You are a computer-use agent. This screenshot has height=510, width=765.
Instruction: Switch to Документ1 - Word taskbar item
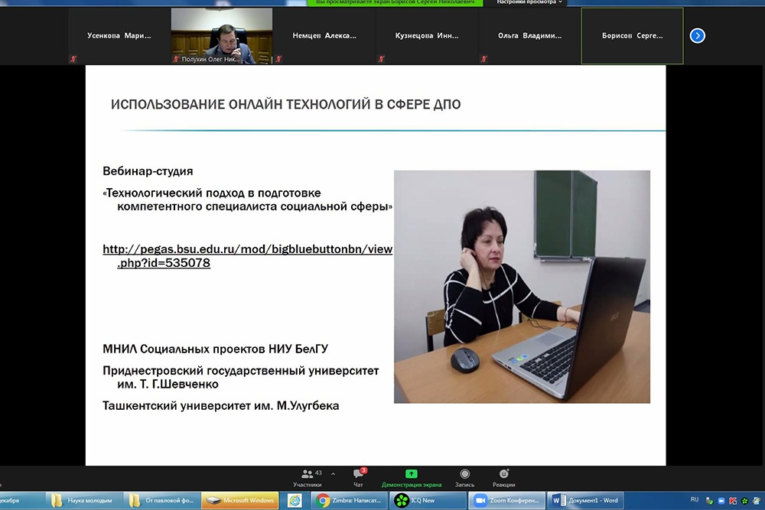pyautogui.click(x=586, y=501)
